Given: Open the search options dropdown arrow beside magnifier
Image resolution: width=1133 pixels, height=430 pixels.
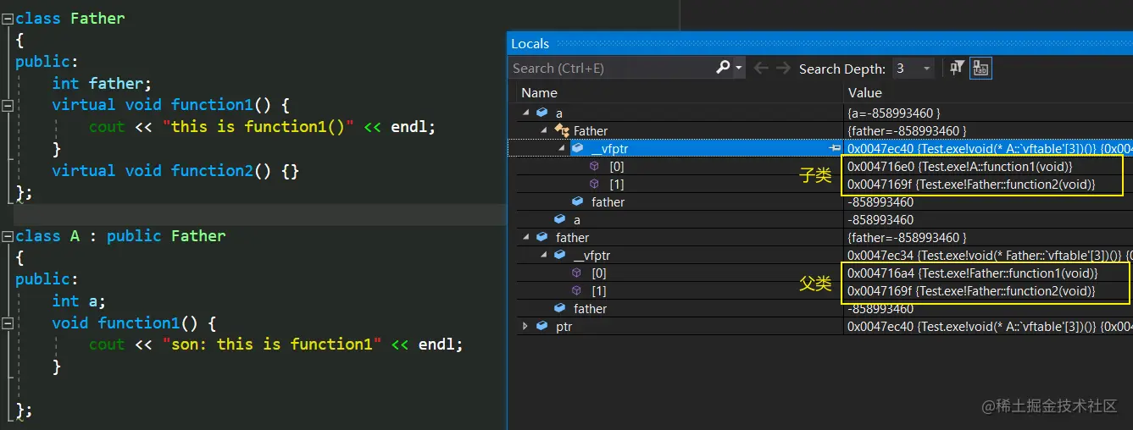Looking at the screenshot, I should click(739, 69).
